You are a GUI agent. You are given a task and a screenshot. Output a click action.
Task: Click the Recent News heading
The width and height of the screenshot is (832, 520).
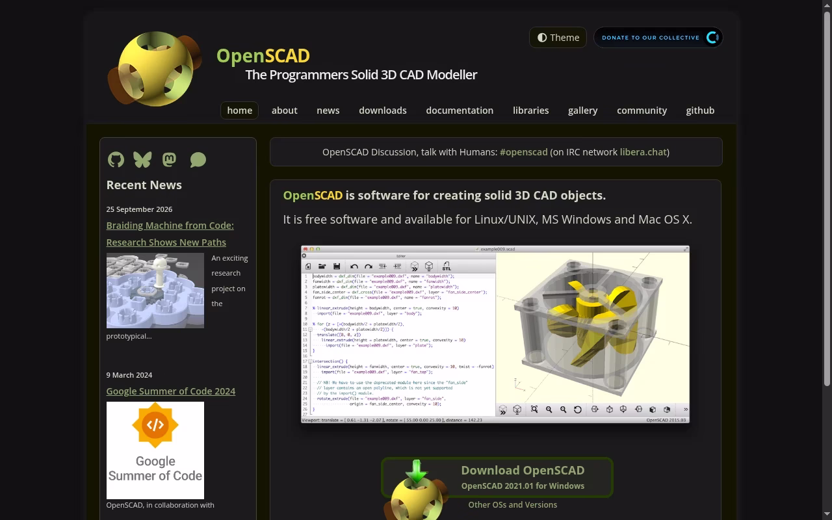pos(144,185)
